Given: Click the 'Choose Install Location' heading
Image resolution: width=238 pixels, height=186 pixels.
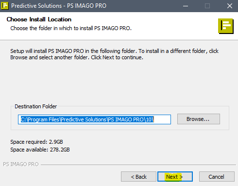Looking at the screenshot, I should (x=39, y=19).
